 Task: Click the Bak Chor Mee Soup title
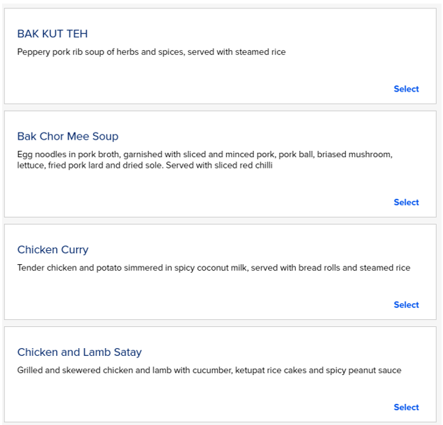point(68,136)
